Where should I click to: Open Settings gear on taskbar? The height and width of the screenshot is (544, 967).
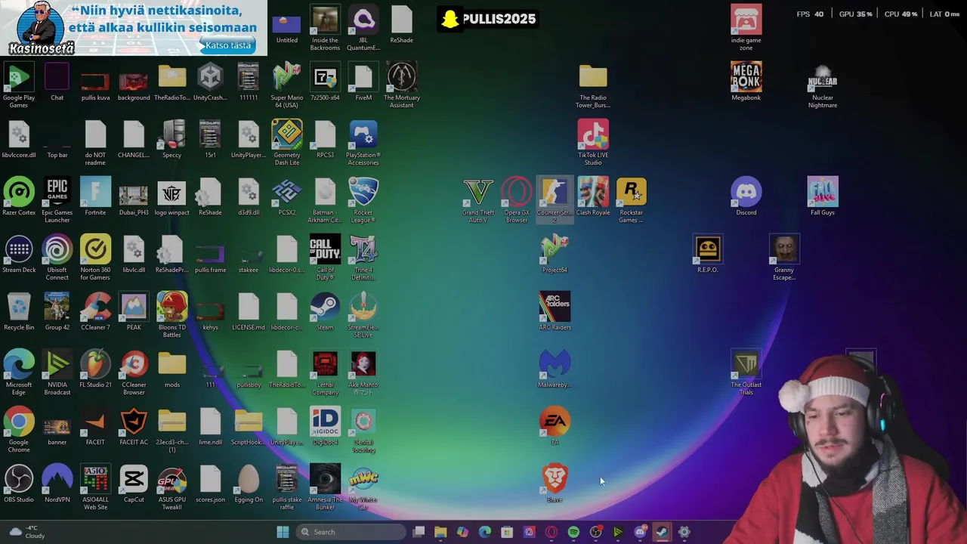click(684, 532)
